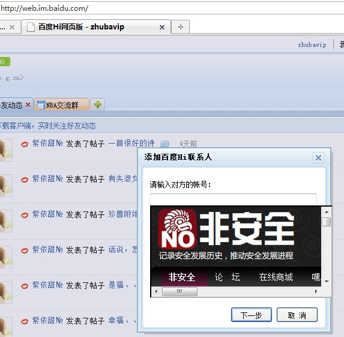
Task: Click the lips icon in the 珍兽附体 row
Action: coord(25,215)
